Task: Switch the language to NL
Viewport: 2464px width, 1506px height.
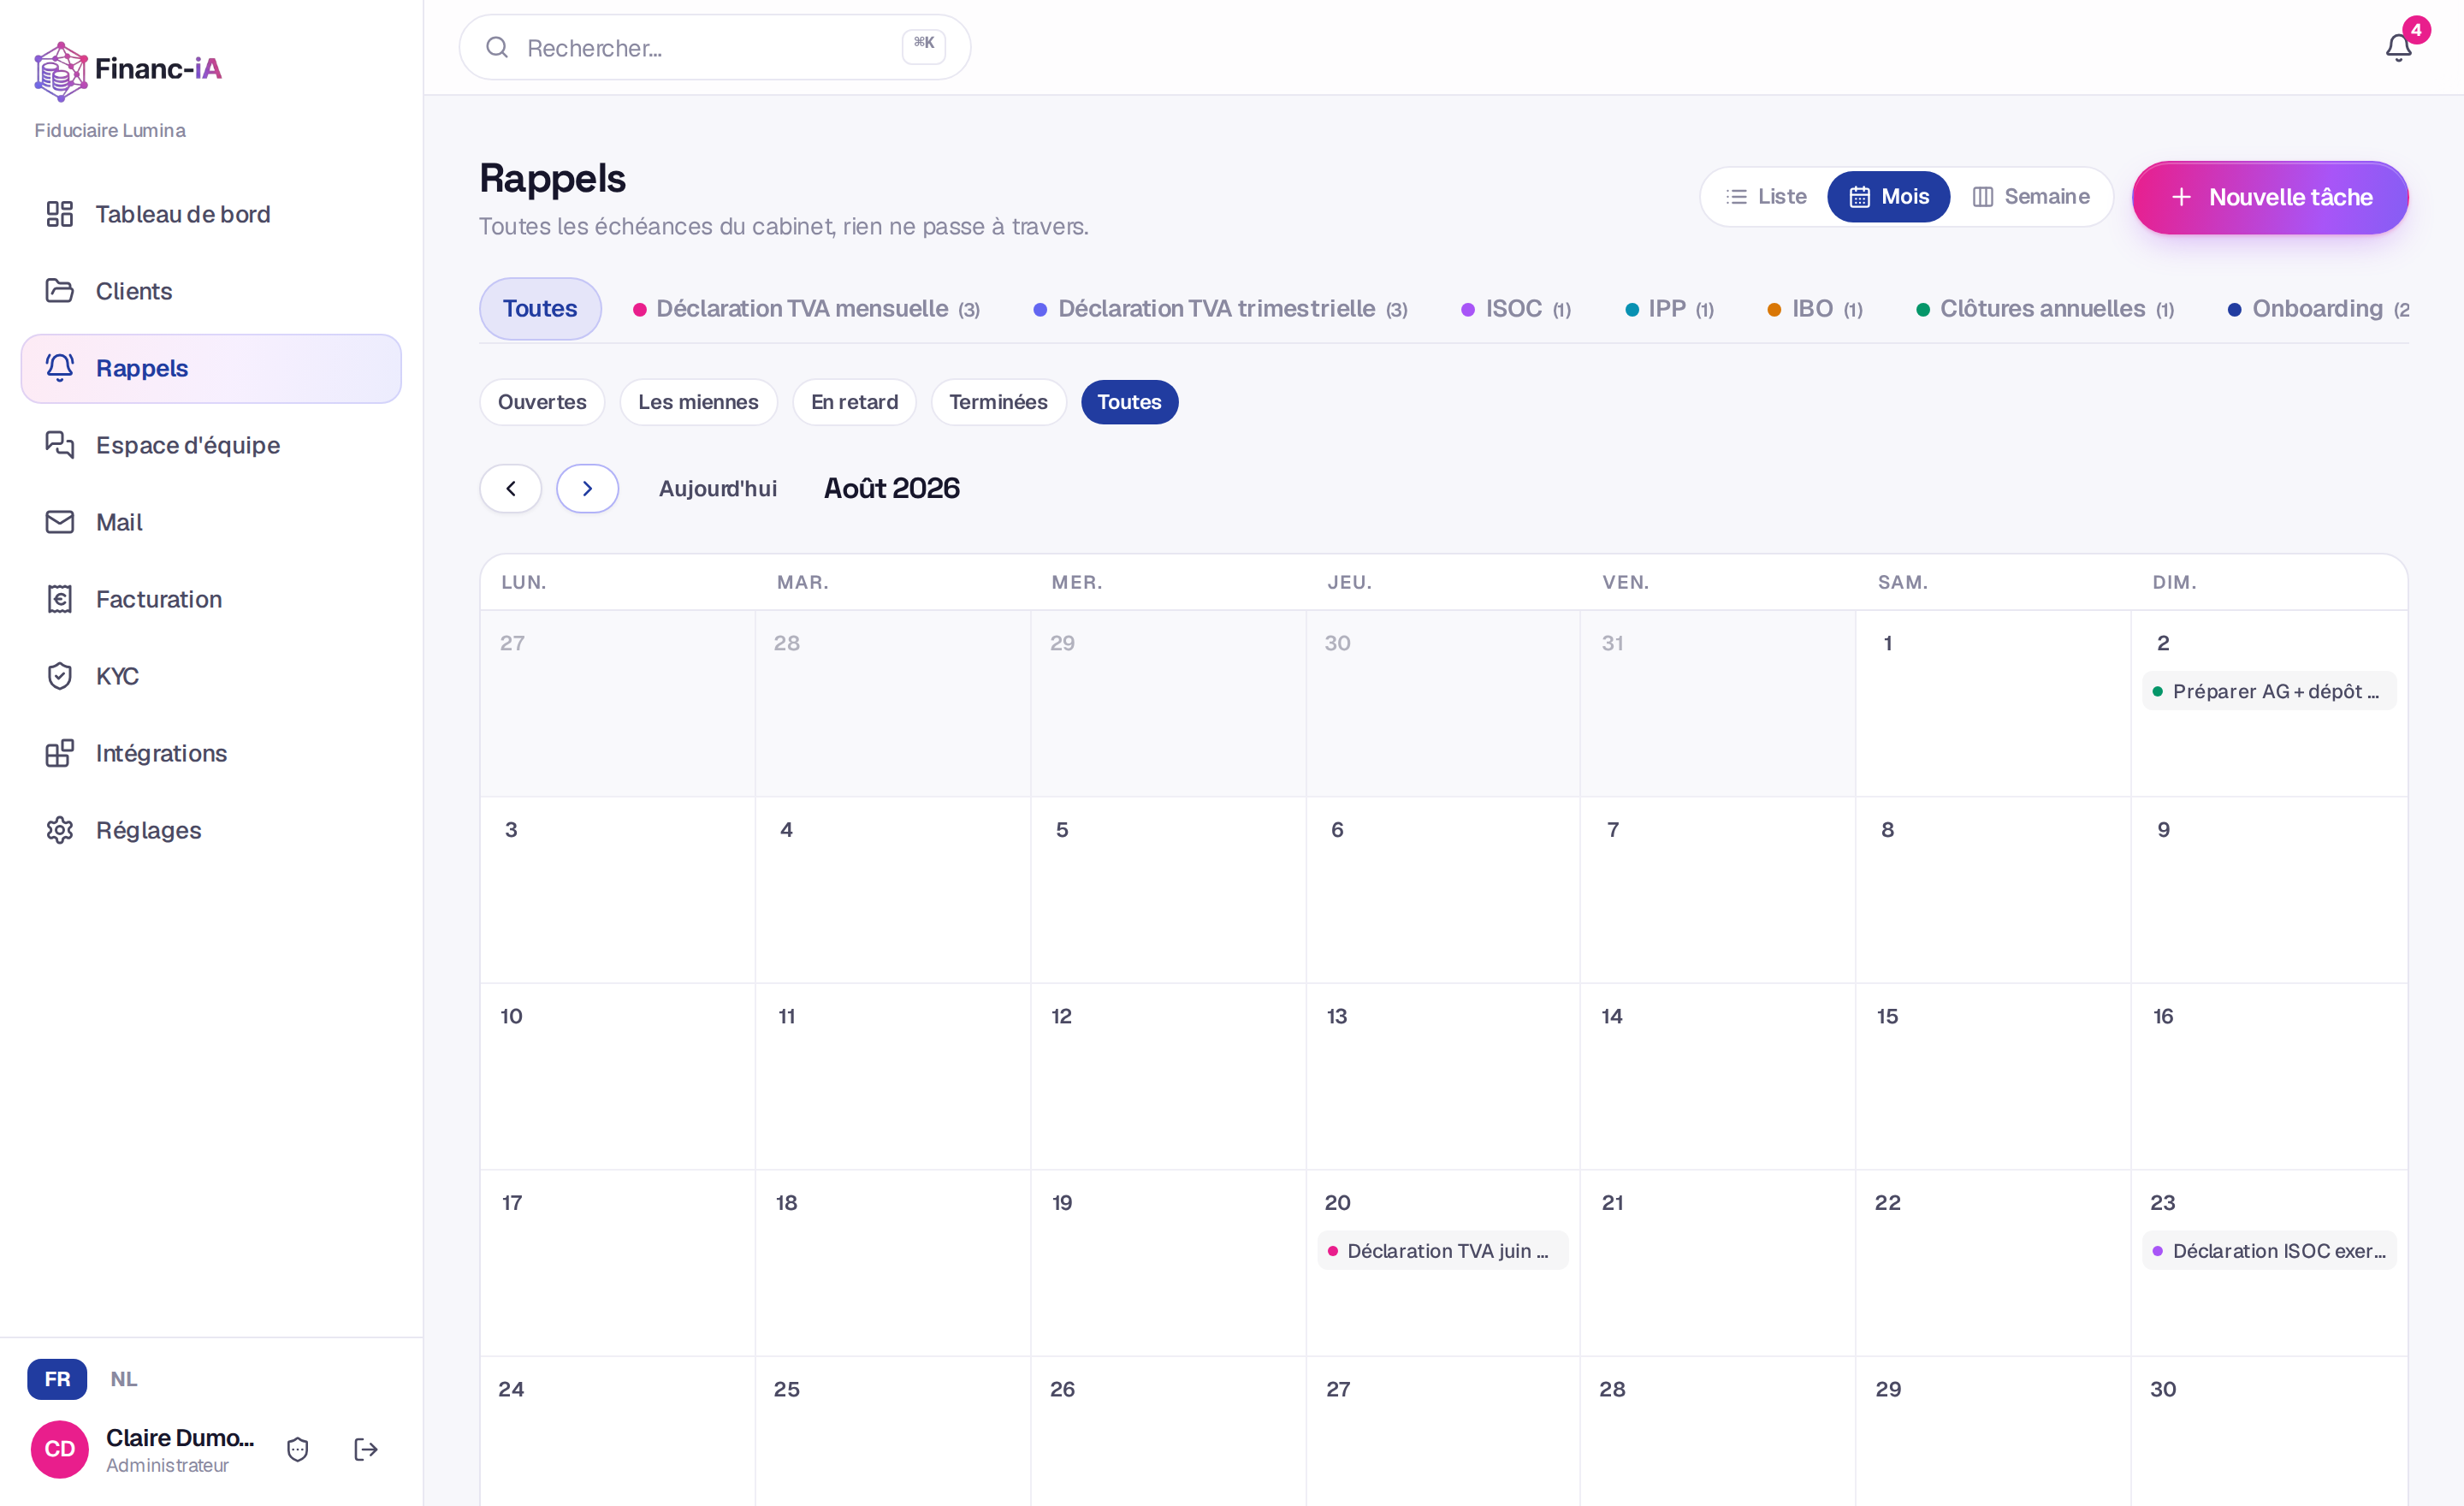Action: pyautogui.click(x=124, y=1379)
